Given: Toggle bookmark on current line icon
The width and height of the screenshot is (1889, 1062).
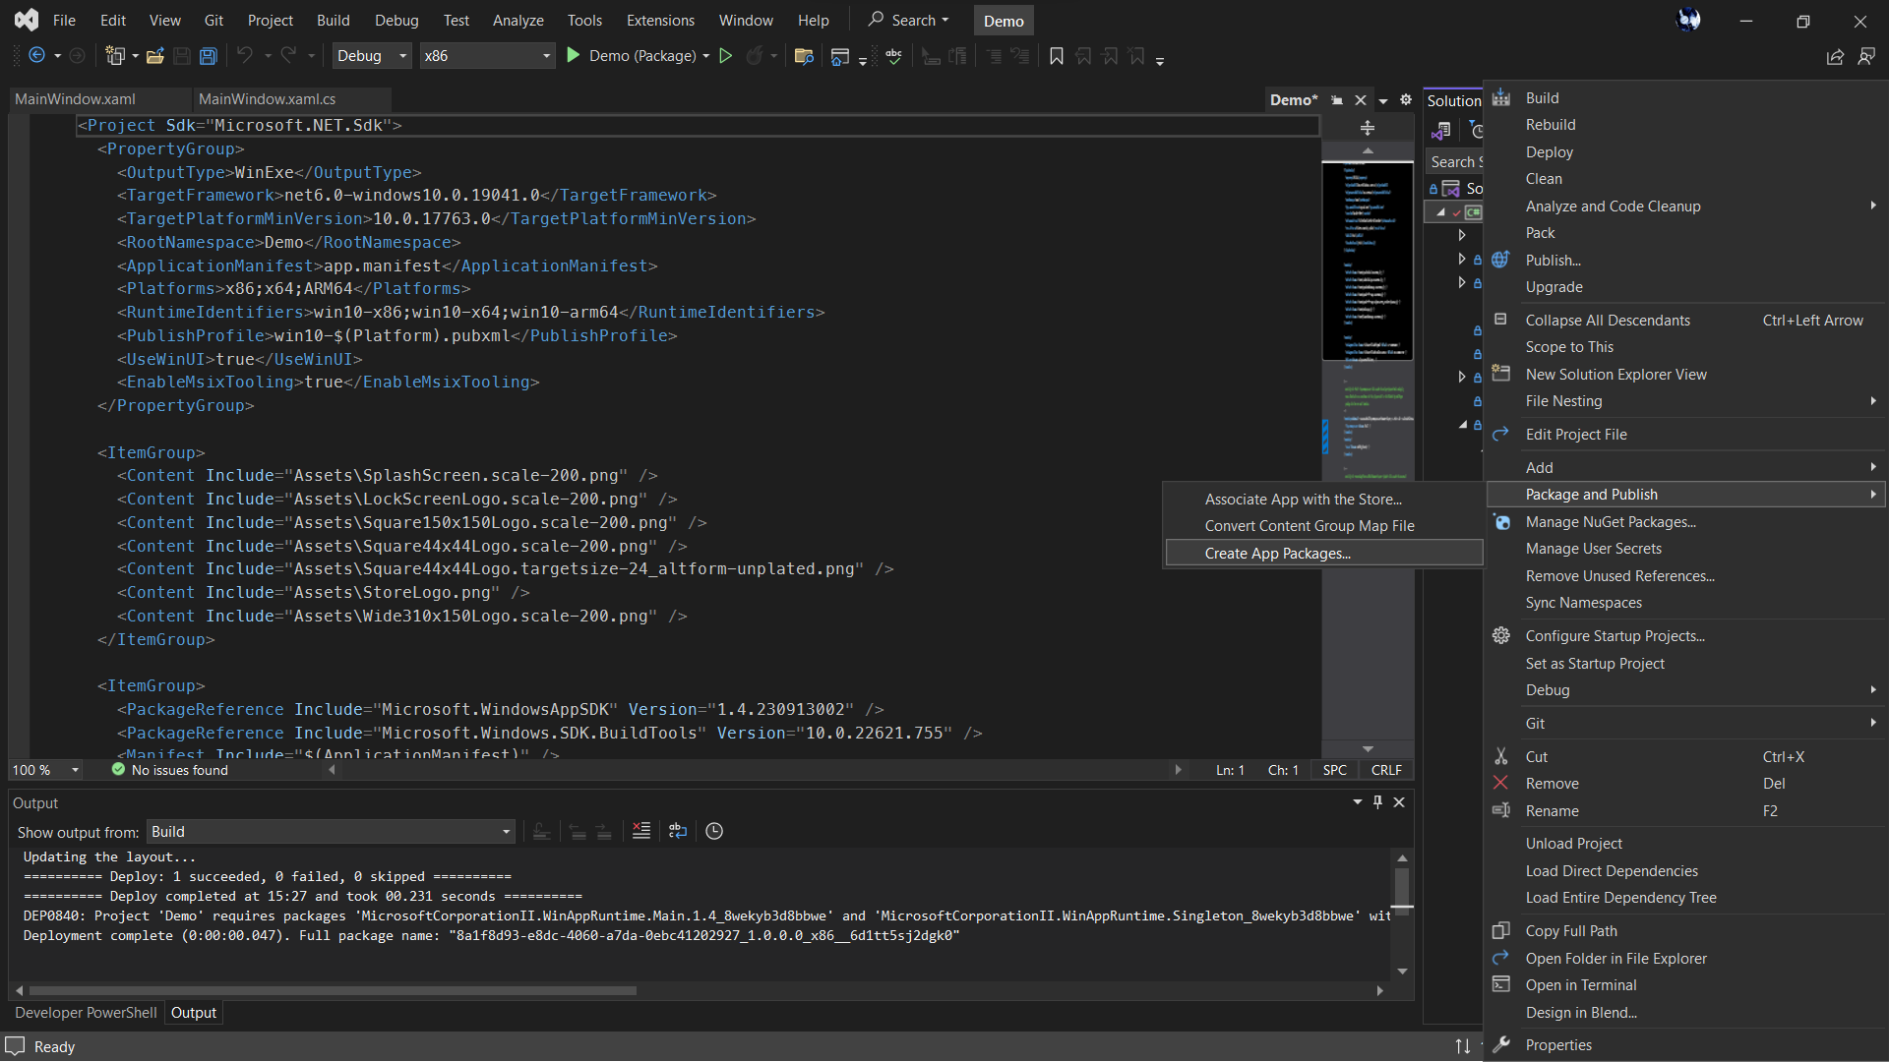Looking at the screenshot, I should [1056, 56].
